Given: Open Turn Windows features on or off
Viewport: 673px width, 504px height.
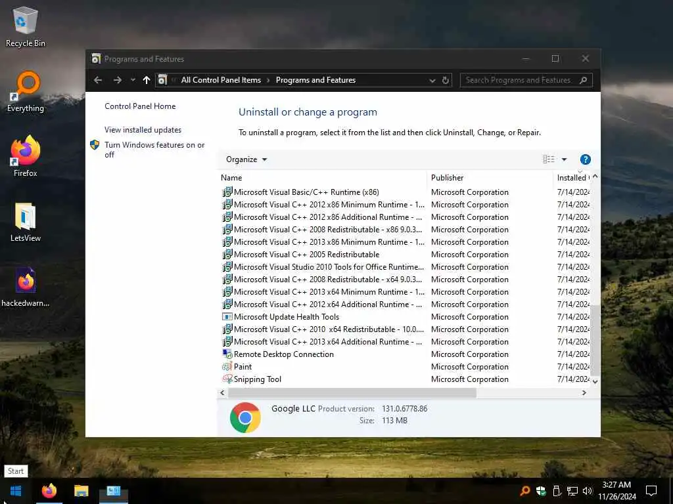Looking at the screenshot, I should pyautogui.click(x=154, y=150).
